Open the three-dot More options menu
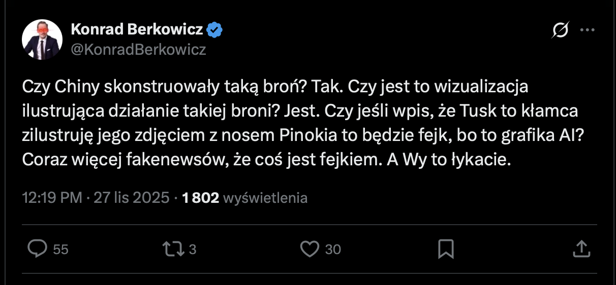This screenshot has height=285, width=616. click(x=587, y=30)
